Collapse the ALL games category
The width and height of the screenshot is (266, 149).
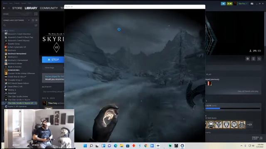(3, 31)
